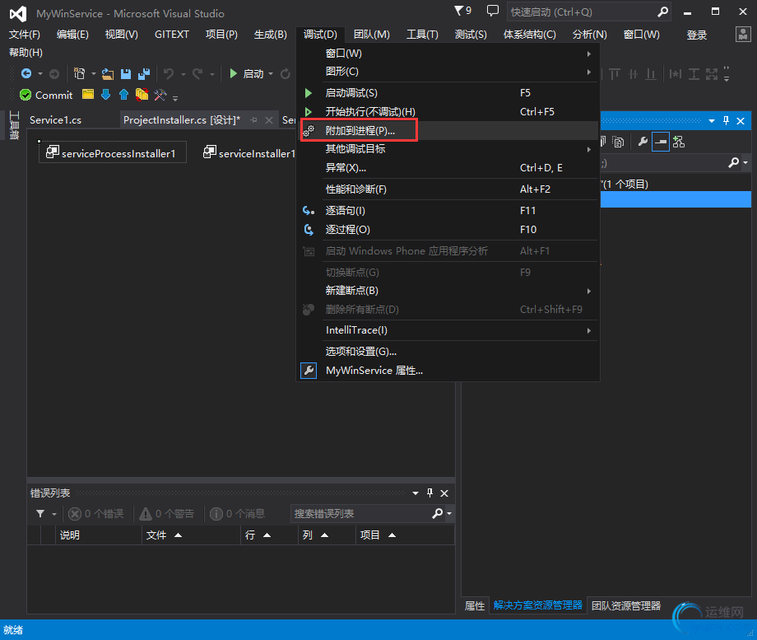The width and height of the screenshot is (757, 640).
Task: Open the feedback speech bubble icon
Action: pyautogui.click(x=493, y=12)
